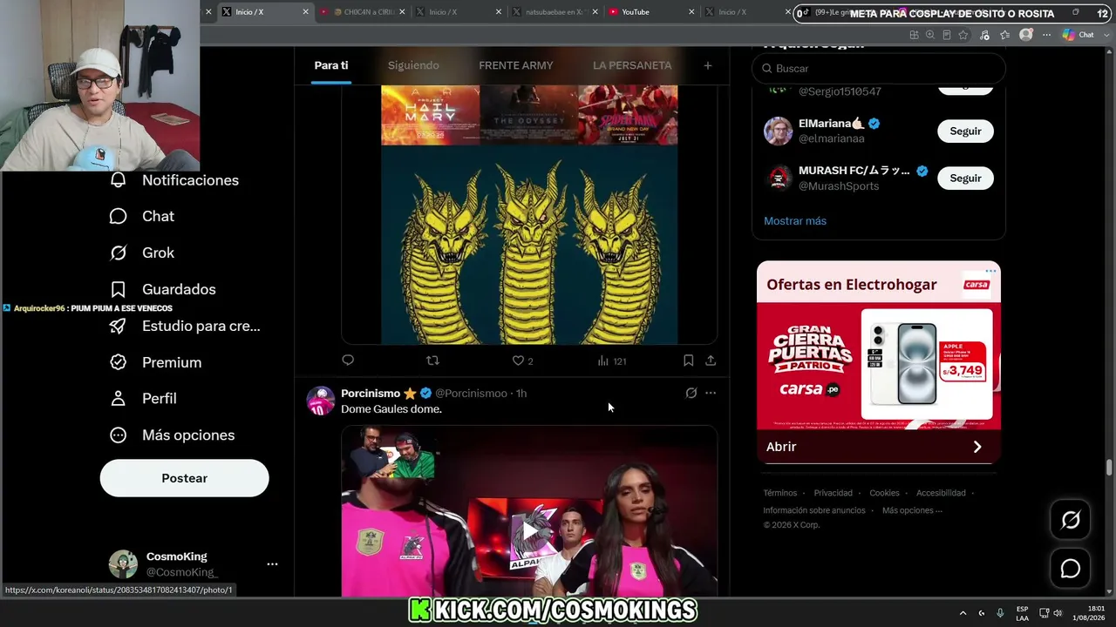This screenshot has height=627, width=1116.
Task: Like the post with 2 likes
Action: [521, 361]
